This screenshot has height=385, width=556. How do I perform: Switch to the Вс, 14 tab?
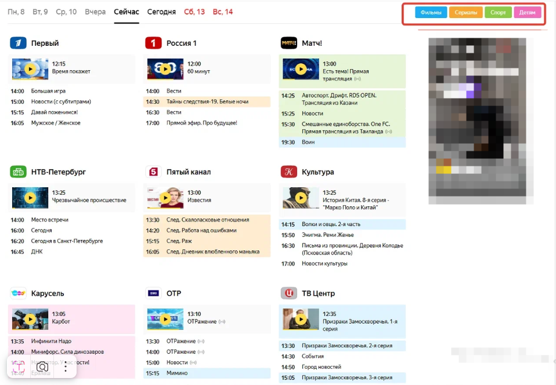223,12
